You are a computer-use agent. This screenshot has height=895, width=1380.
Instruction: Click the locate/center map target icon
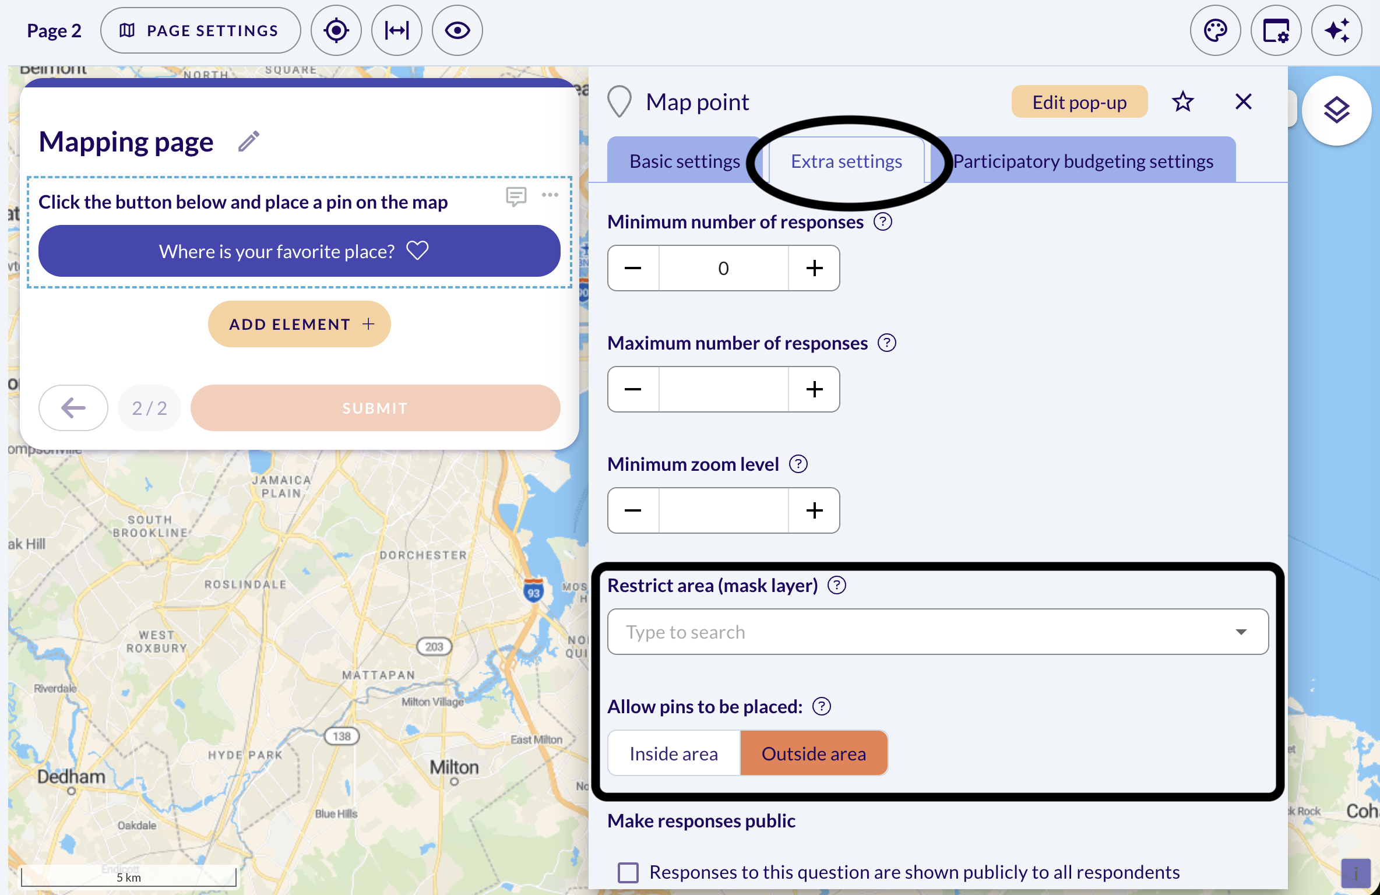tap(336, 30)
